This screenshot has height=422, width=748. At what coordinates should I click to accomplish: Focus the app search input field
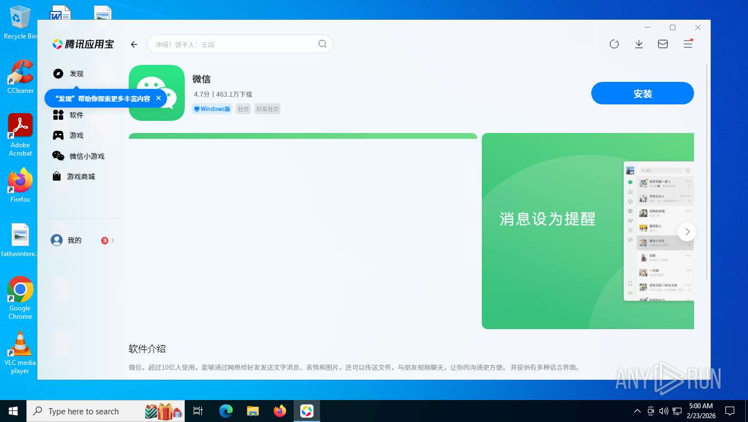240,44
